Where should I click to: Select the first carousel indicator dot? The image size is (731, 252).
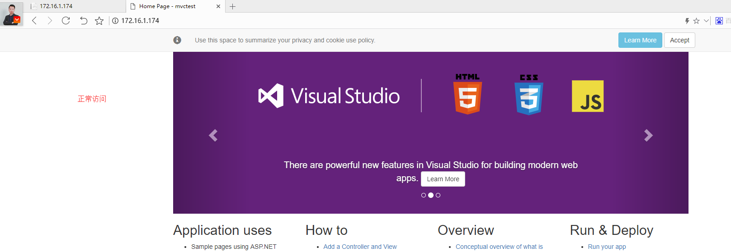click(424, 195)
